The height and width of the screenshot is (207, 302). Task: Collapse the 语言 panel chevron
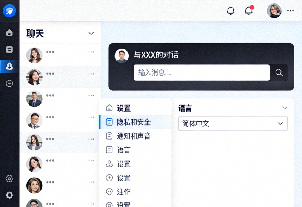[285, 108]
